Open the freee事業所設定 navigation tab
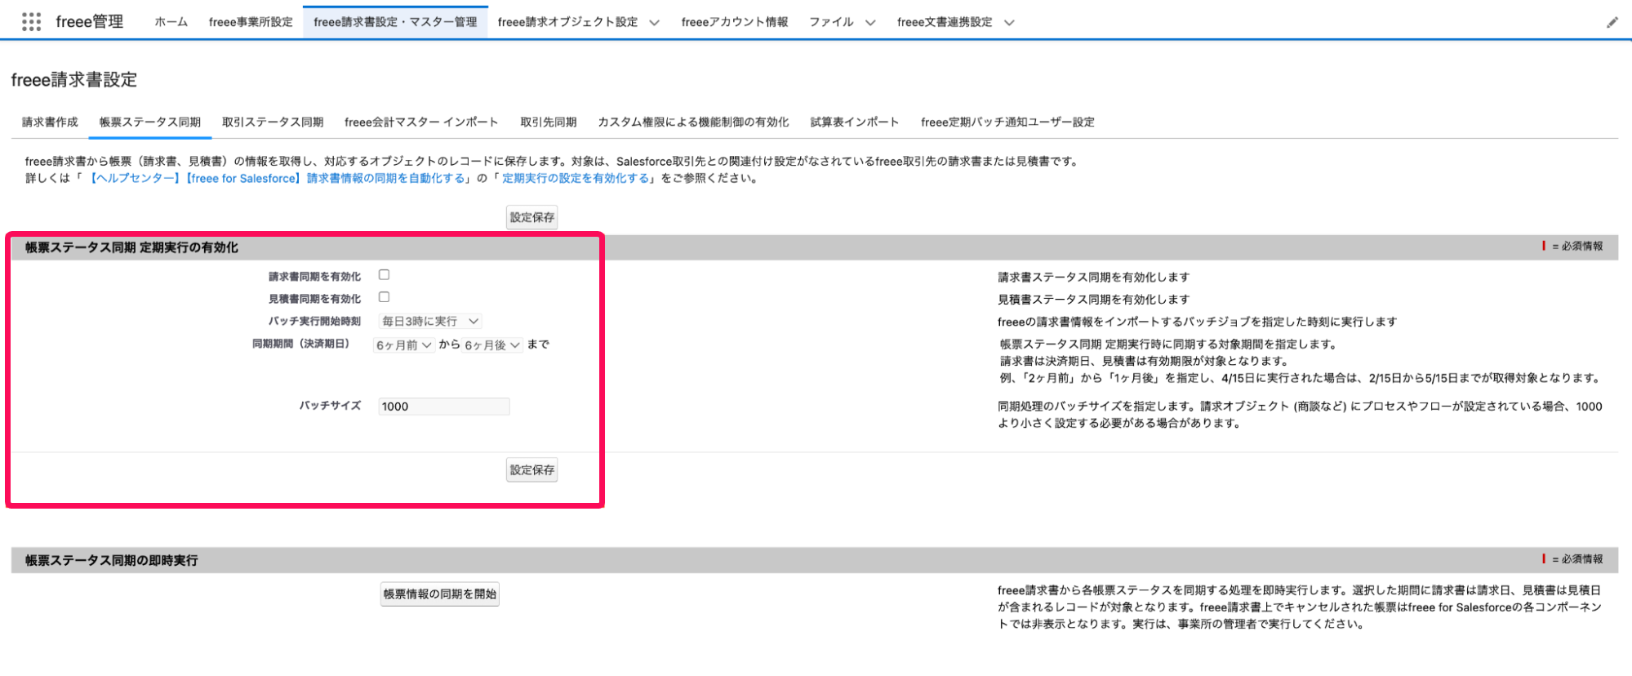The image size is (1632, 676). [x=251, y=22]
